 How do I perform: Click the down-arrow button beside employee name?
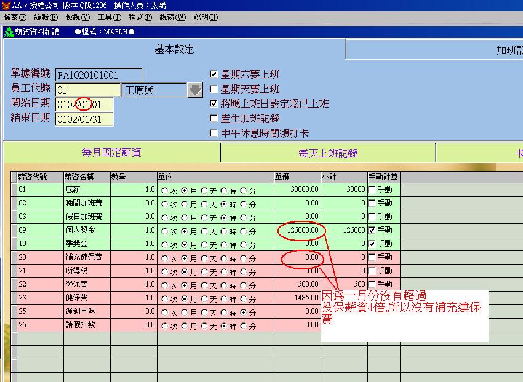pos(195,90)
